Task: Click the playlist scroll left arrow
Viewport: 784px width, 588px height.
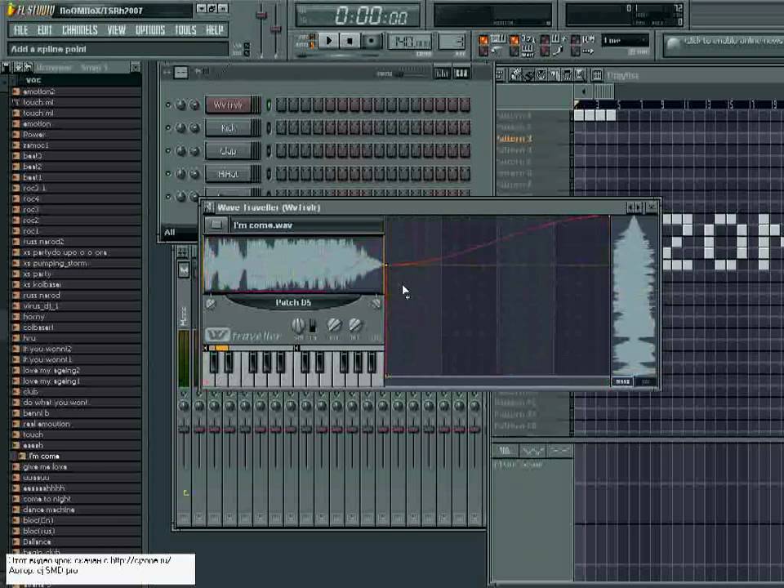Action: pyautogui.click(x=583, y=91)
